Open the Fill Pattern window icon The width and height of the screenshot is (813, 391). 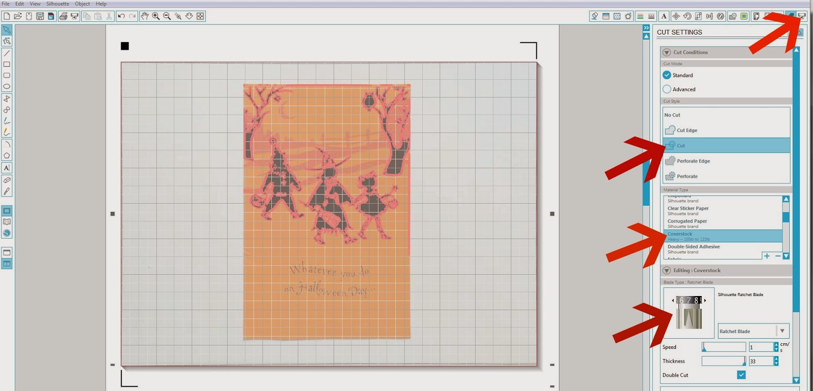pyautogui.click(x=617, y=16)
